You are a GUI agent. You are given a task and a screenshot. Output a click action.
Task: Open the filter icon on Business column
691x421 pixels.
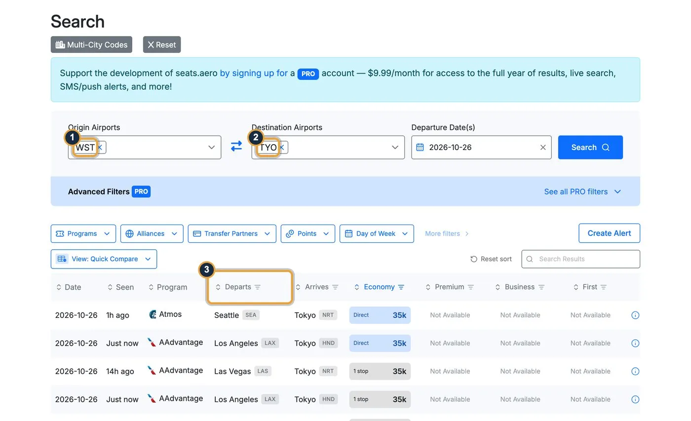point(541,287)
